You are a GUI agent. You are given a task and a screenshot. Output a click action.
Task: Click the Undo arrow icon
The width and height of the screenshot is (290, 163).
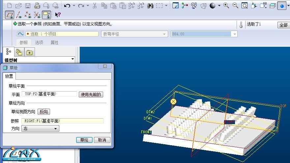point(67,6)
